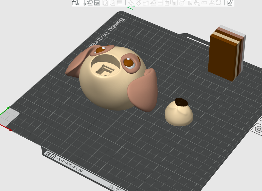Open the Mesh boolean tool
This screenshot has height=191, width=262.
(x=168, y=3)
